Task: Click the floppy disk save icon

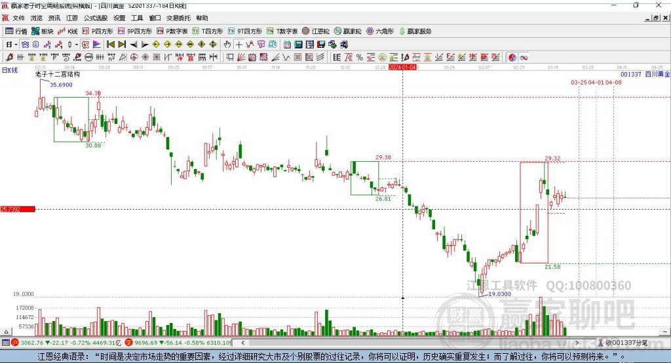Action: (321, 45)
